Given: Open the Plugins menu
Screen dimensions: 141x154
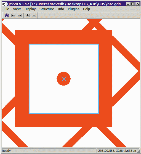Looking at the screenshot, I should click(x=74, y=9).
